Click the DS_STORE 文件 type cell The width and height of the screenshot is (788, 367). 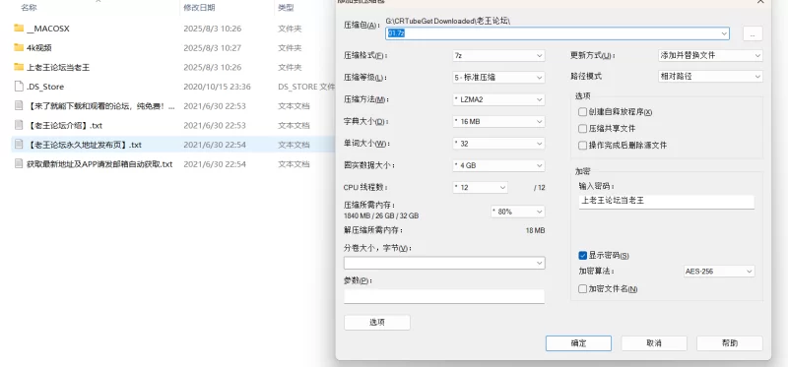(x=306, y=87)
